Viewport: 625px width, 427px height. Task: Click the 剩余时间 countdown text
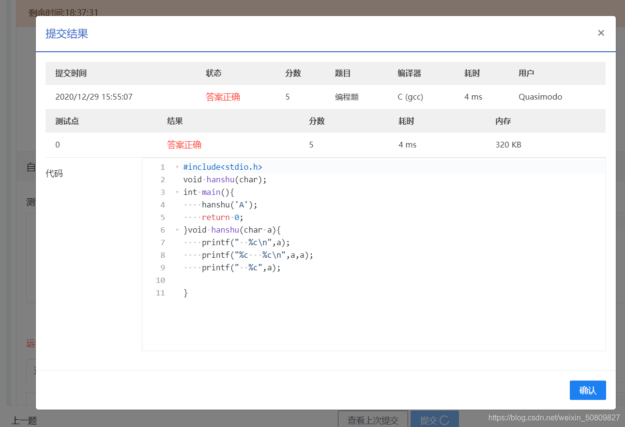pyautogui.click(x=63, y=13)
